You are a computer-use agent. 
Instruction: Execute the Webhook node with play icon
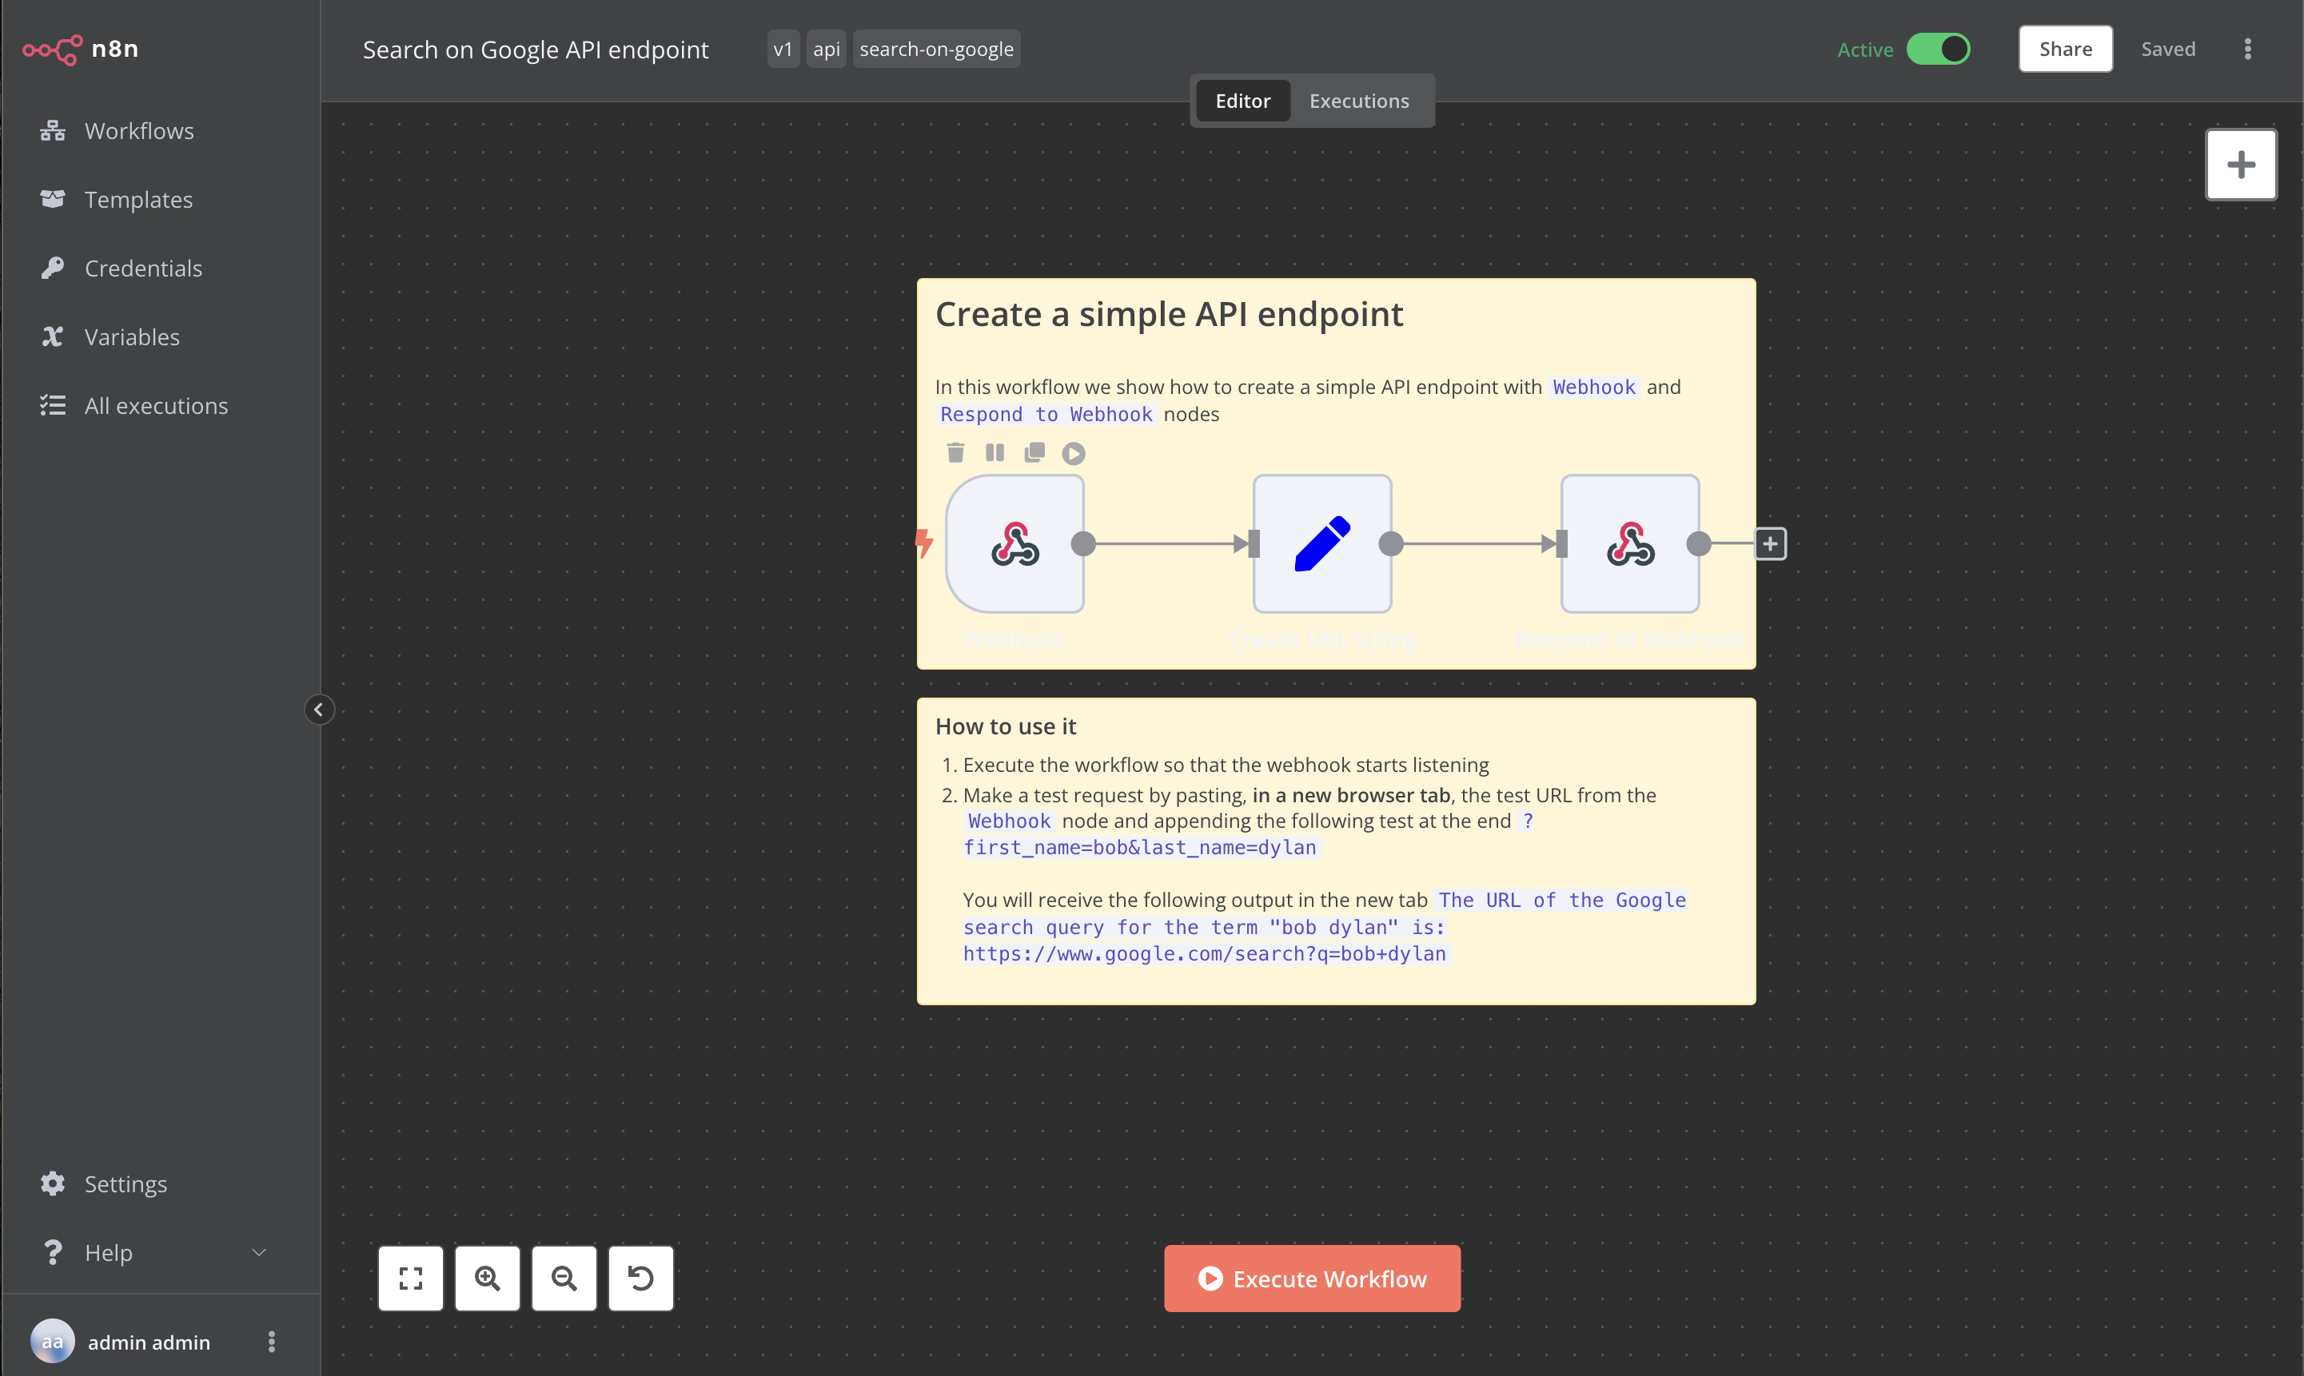1073,453
